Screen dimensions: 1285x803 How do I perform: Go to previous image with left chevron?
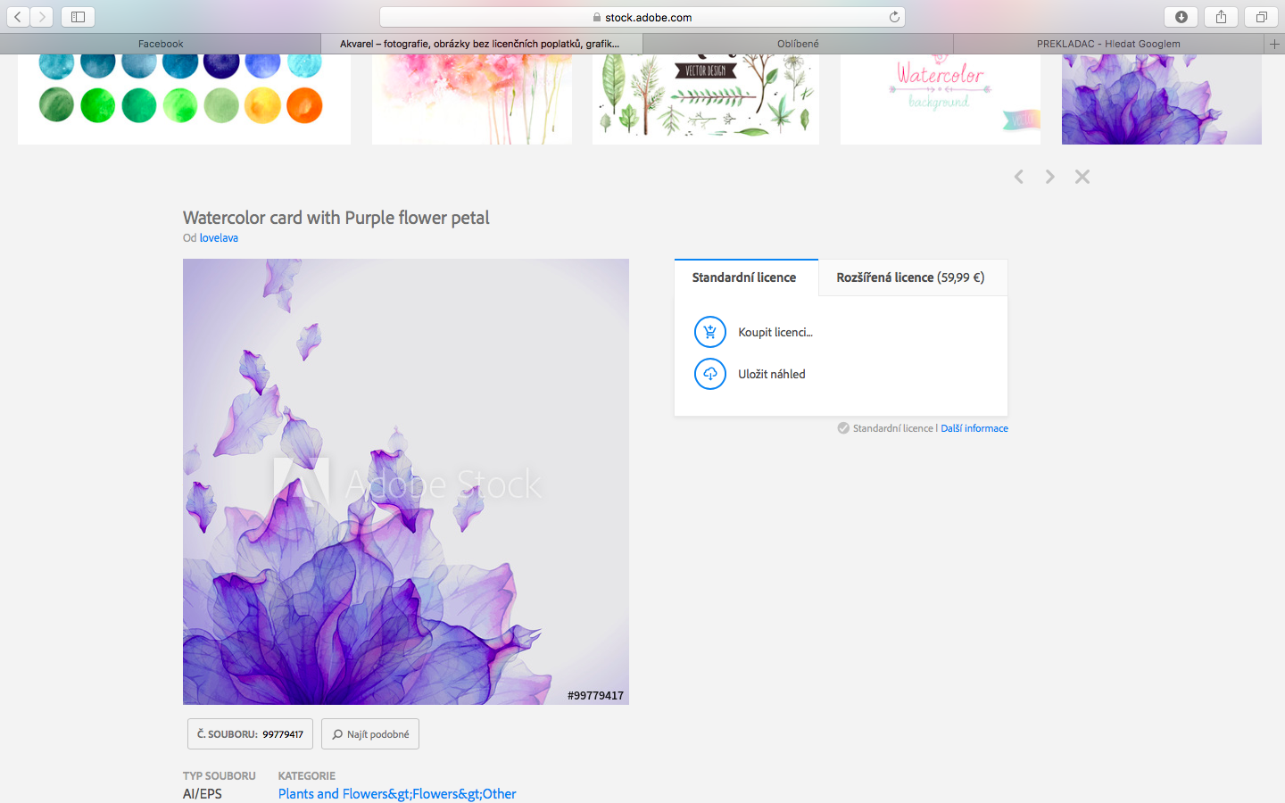1018,177
